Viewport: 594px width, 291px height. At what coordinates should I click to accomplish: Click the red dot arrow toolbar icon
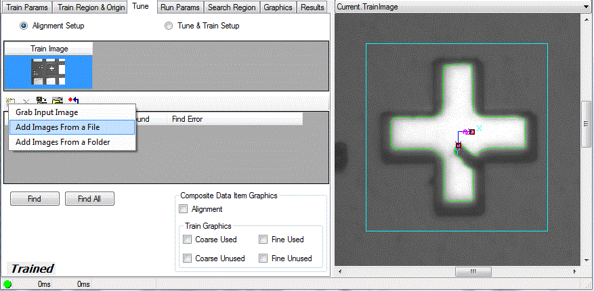(73, 101)
